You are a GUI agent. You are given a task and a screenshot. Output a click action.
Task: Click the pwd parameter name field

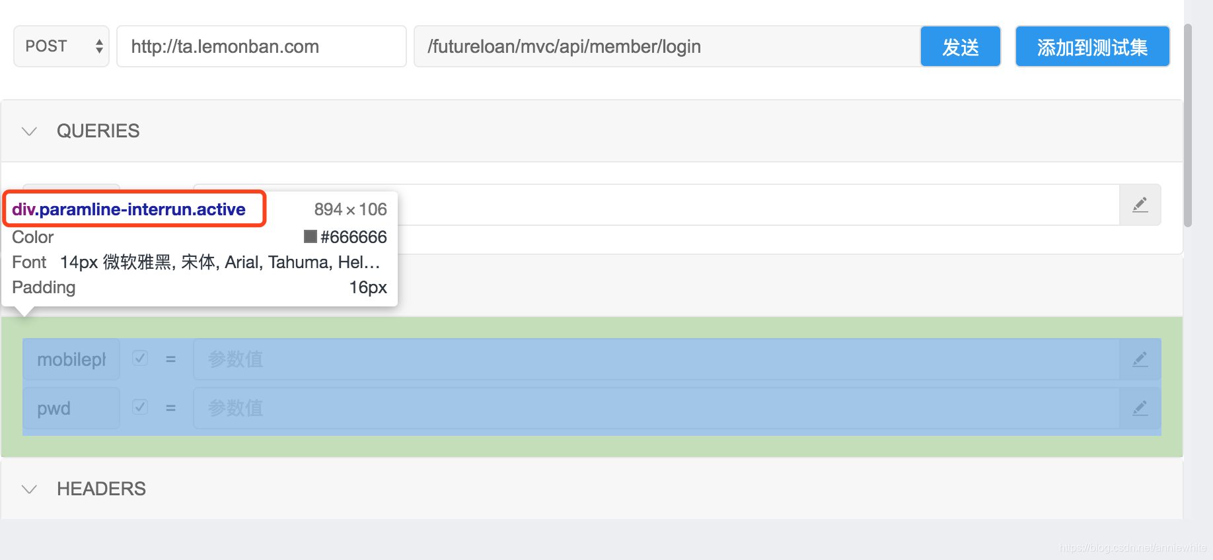tap(71, 408)
